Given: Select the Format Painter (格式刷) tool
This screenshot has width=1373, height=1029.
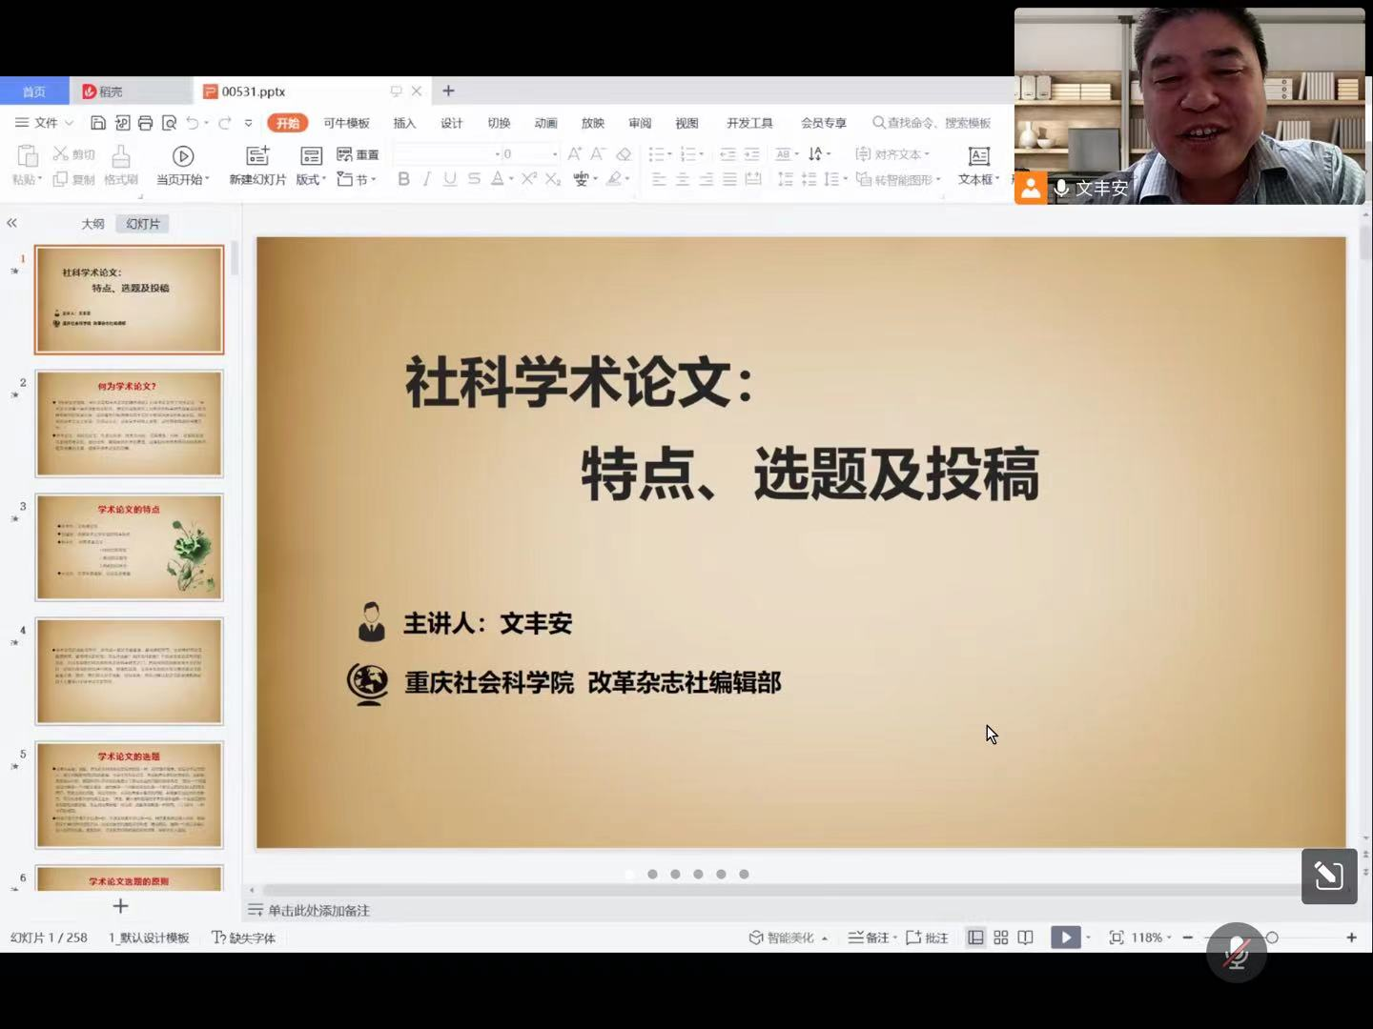Looking at the screenshot, I should (121, 164).
